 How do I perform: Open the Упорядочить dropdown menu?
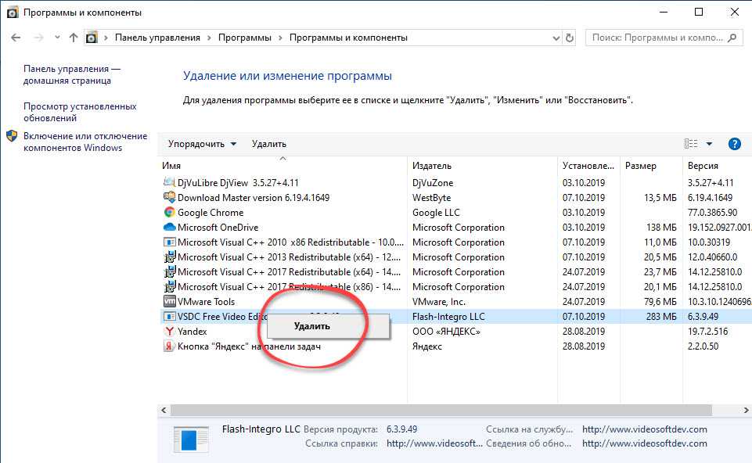click(202, 144)
